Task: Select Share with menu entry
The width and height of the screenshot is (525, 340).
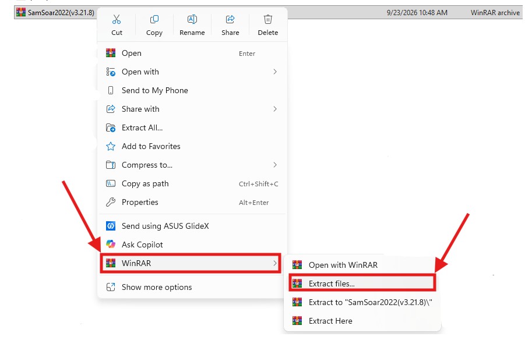Action: 192,109
